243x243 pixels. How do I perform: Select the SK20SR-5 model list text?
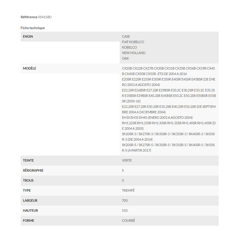169,148
